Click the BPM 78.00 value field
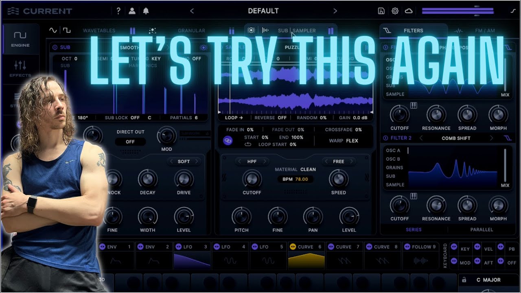 (x=296, y=179)
